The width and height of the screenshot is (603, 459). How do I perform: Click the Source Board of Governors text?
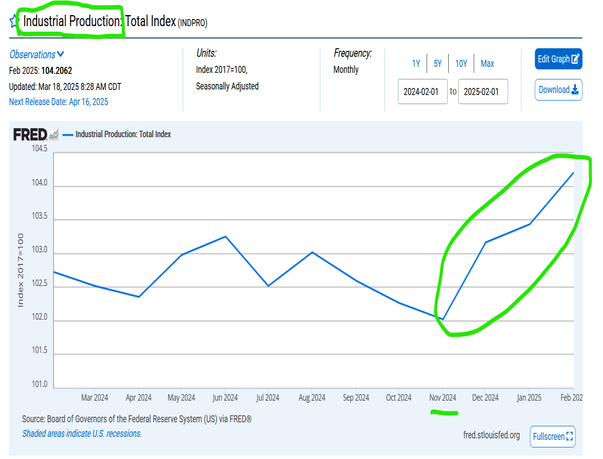click(x=137, y=419)
